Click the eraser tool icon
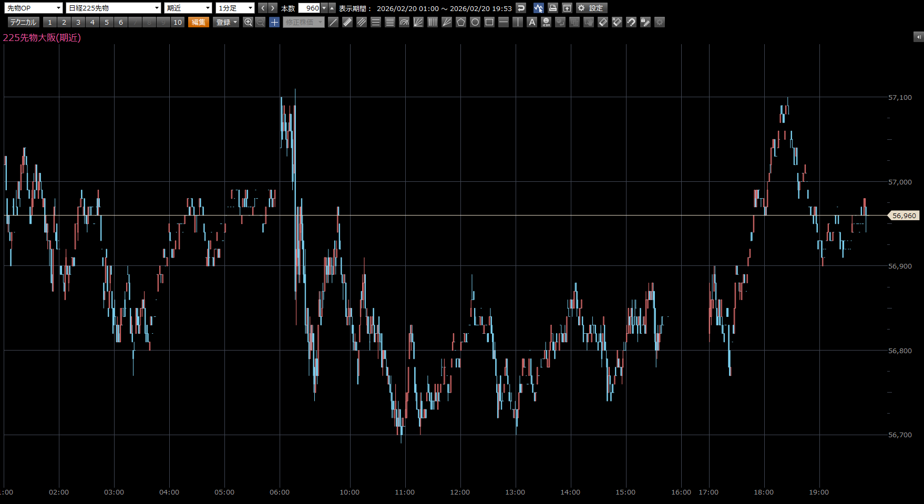 point(603,22)
